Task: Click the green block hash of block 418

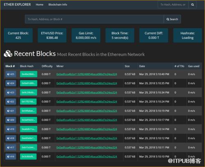Action: point(29,138)
